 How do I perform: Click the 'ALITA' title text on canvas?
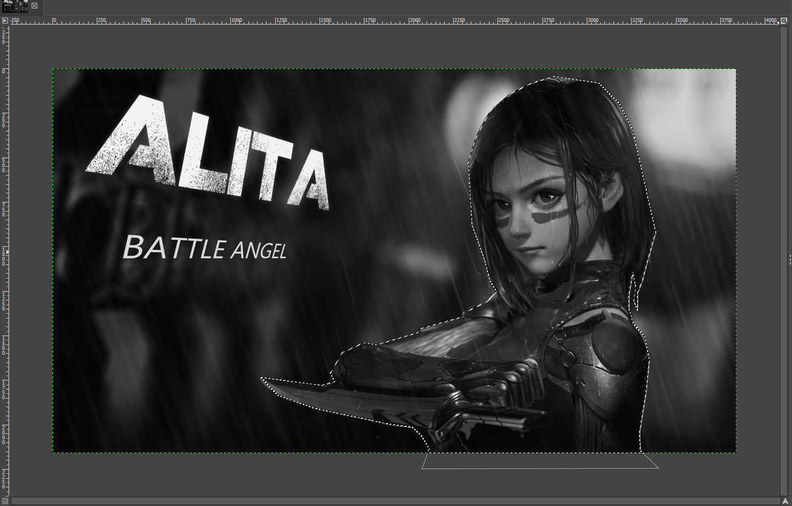(x=207, y=153)
